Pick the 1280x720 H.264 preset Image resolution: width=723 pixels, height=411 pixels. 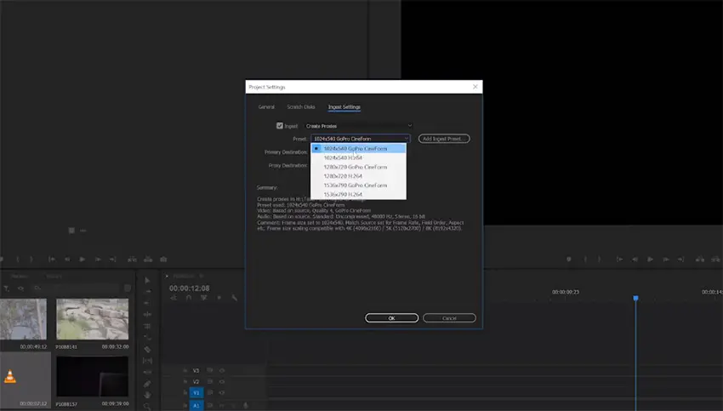(x=359, y=176)
